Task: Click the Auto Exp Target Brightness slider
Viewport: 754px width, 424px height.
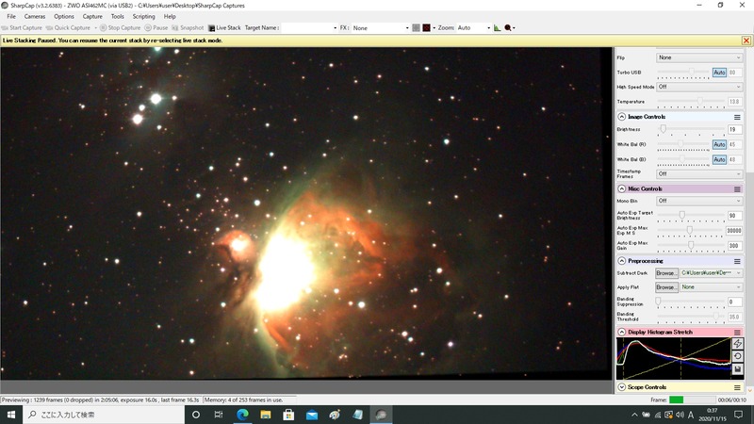Action: (x=691, y=216)
